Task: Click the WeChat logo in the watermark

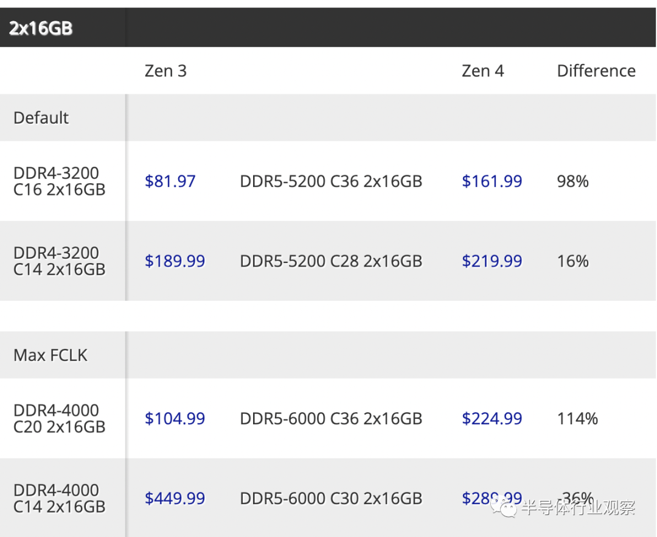Action: (505, 506)
